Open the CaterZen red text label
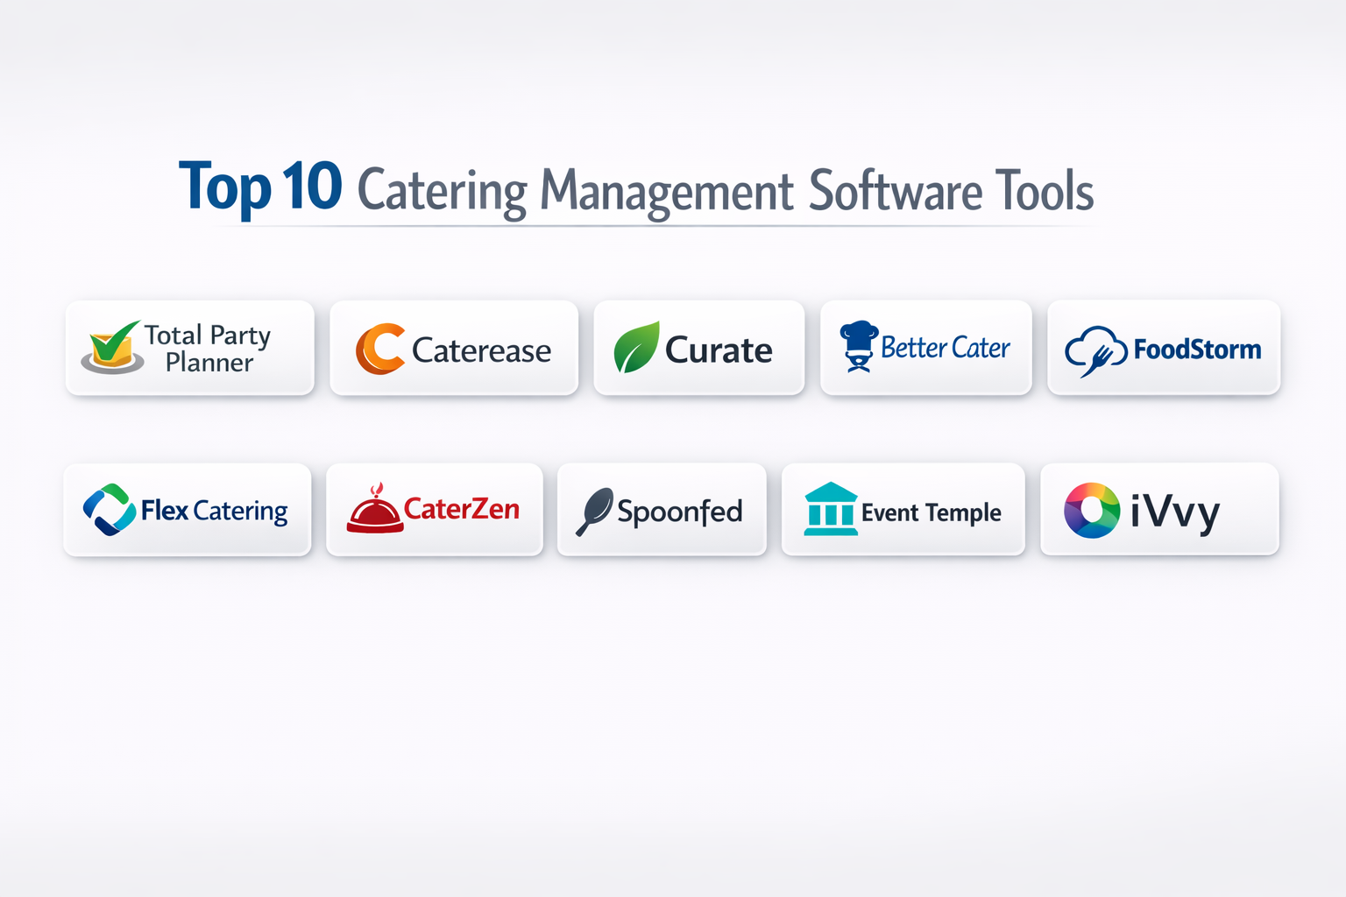This screenshot has width=1346, height=897. coord(461,509)
